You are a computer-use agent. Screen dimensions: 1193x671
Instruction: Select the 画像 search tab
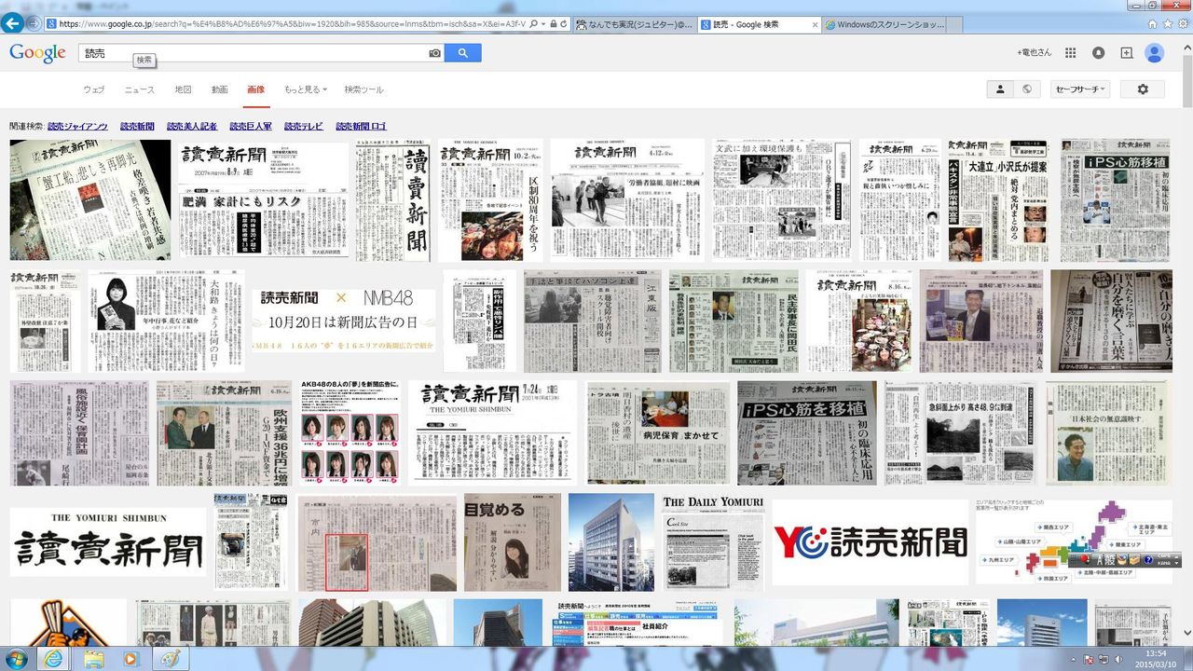point(255,89)
